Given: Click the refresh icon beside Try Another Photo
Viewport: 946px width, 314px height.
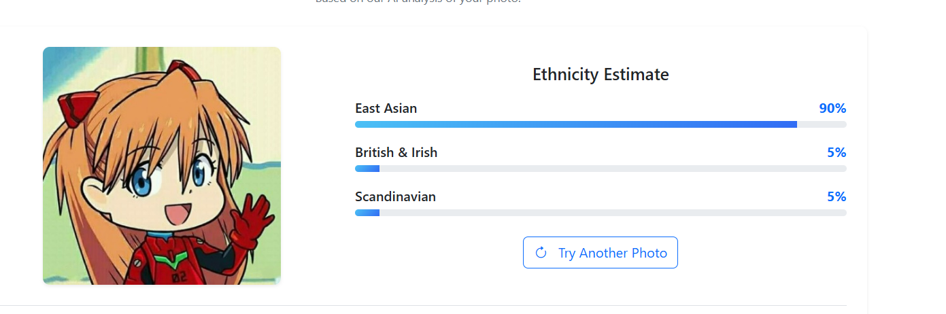Looking at the screenshot, I should 541,253.
